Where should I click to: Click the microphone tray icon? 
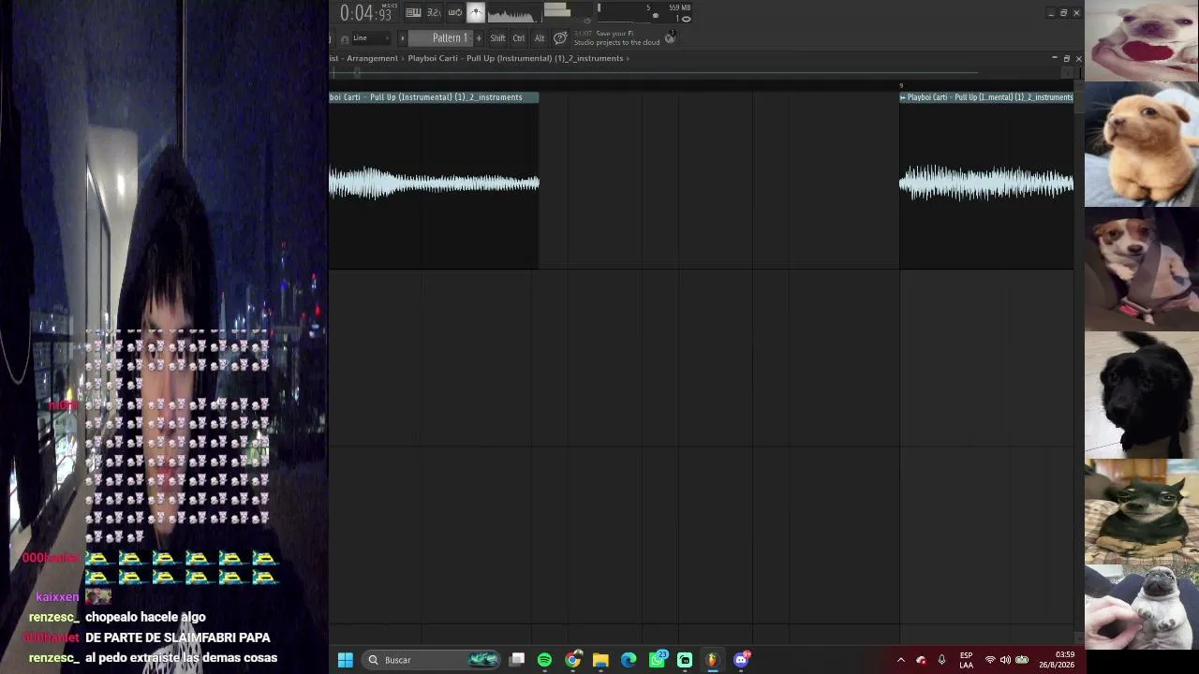[x=941, y=660]
